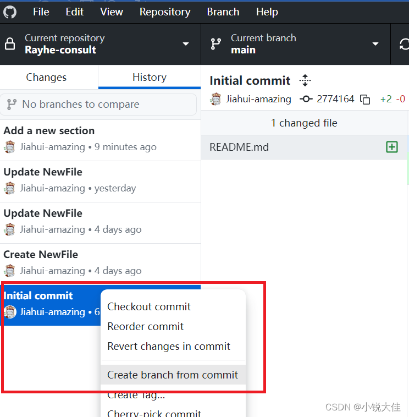Choose Create branch from commit
409x417 pixels.
(x=173, y=375)
